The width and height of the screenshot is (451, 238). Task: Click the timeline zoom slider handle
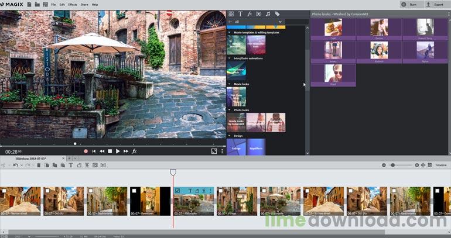[392, 165]
